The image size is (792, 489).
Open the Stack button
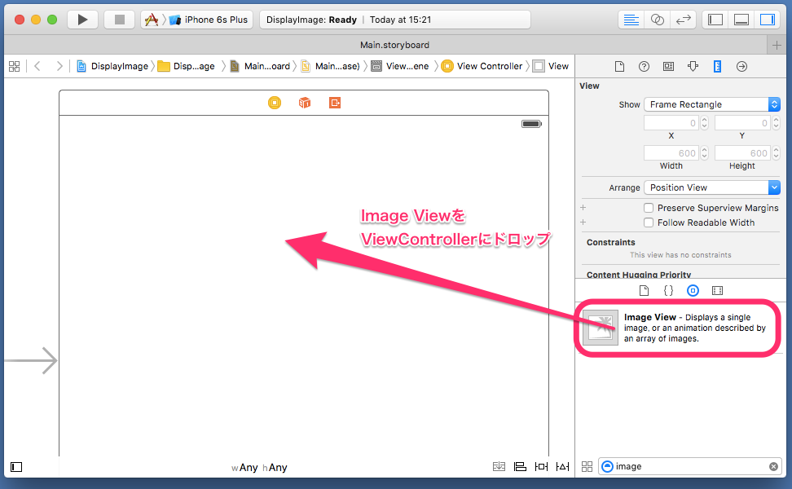(499, 466)
